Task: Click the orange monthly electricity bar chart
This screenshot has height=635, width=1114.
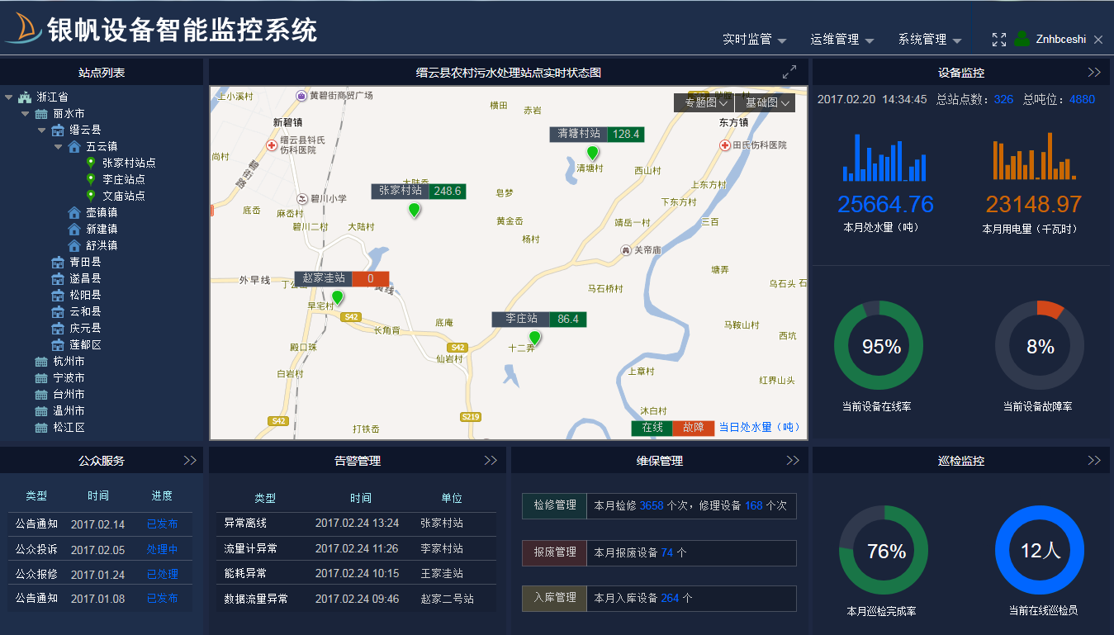Action: (1035, 155)
